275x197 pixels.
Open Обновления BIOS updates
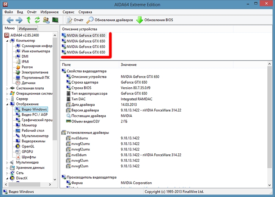pos(154,20)
